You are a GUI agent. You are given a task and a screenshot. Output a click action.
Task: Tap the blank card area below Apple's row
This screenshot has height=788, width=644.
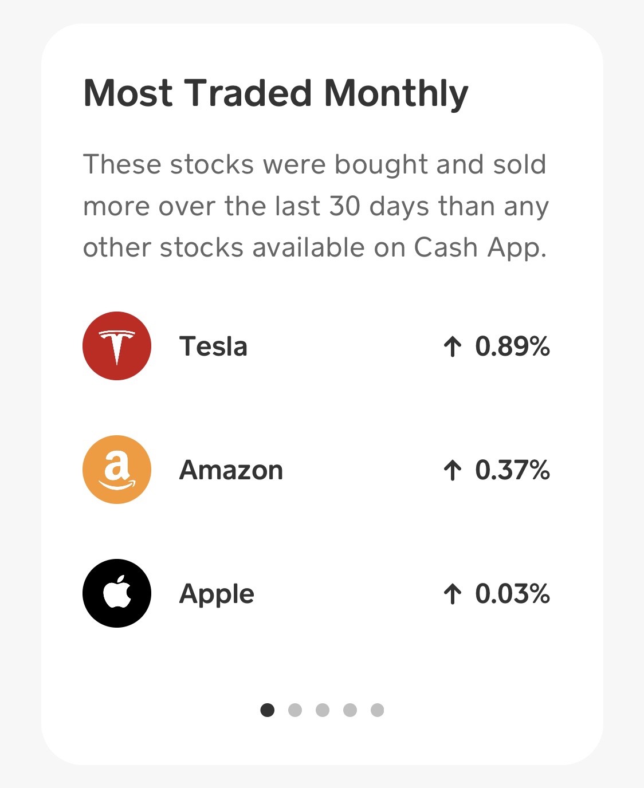point(321,659)
